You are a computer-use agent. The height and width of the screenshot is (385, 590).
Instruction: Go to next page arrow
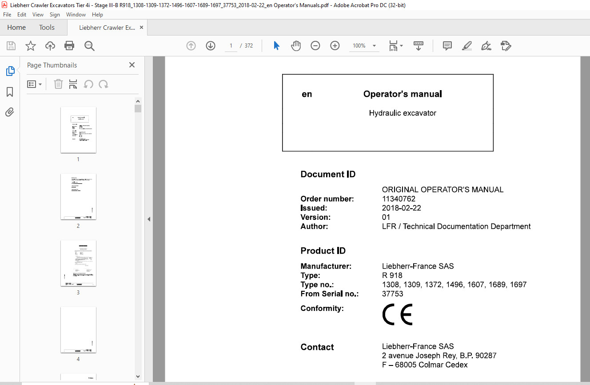click(x=211, y=46)
